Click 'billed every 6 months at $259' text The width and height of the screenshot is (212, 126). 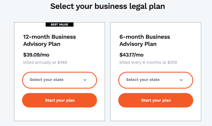click(148, 62)
